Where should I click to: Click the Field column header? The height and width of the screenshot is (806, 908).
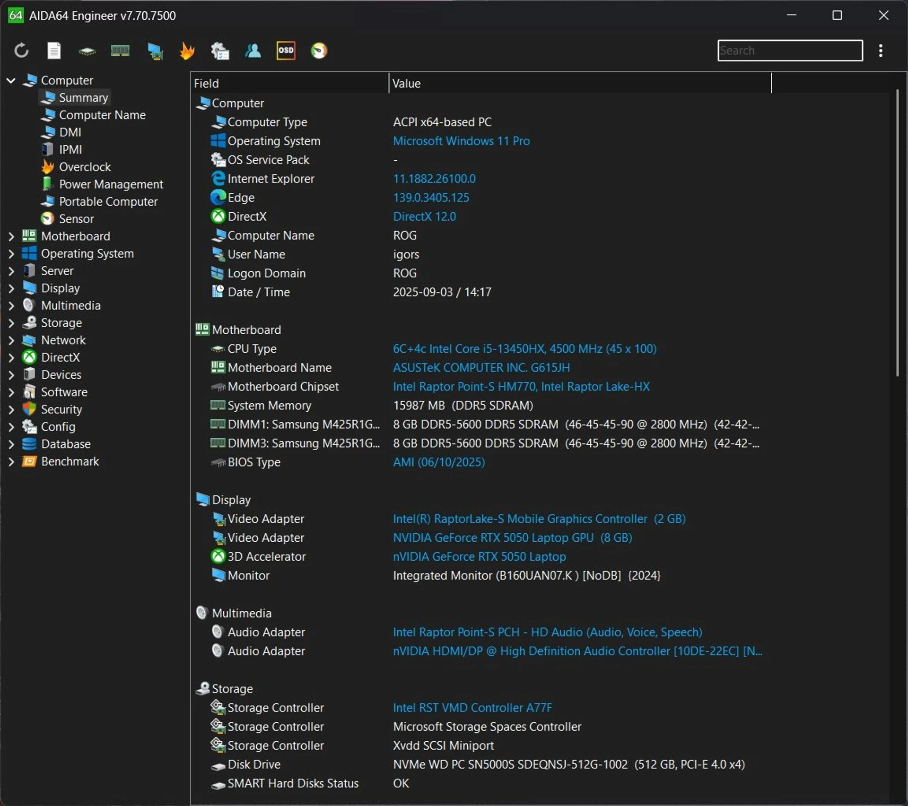tap(290, 83)
